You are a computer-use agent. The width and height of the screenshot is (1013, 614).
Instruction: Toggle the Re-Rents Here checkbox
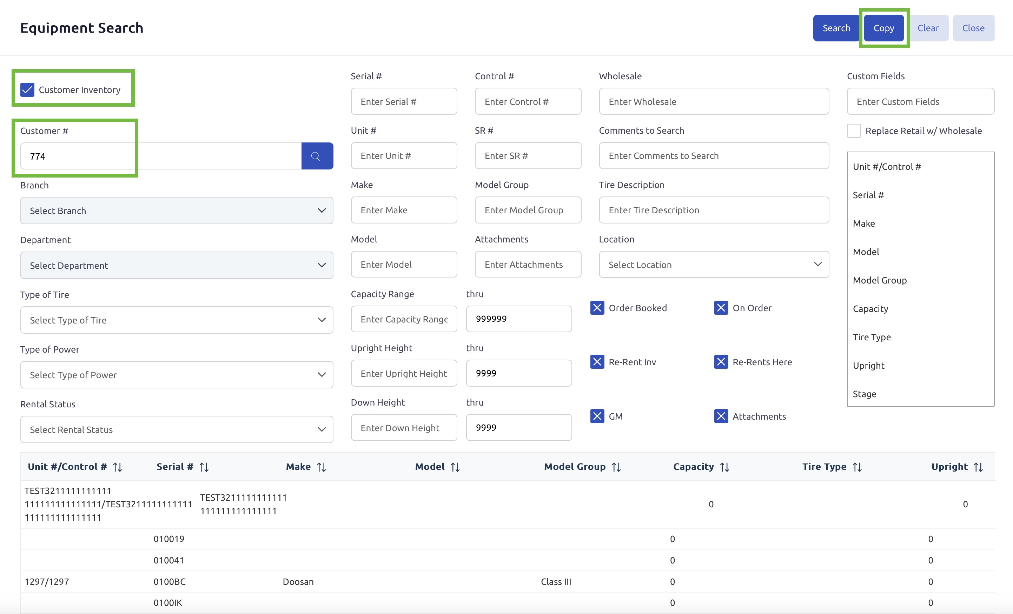721,362
